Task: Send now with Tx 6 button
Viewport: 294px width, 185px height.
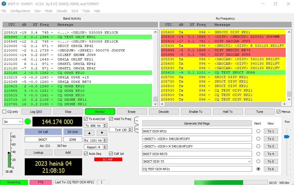Action: [271, 169]
